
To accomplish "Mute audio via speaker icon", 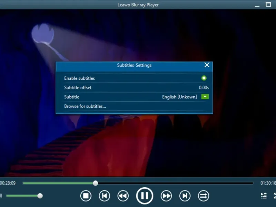I will (1, 196).
